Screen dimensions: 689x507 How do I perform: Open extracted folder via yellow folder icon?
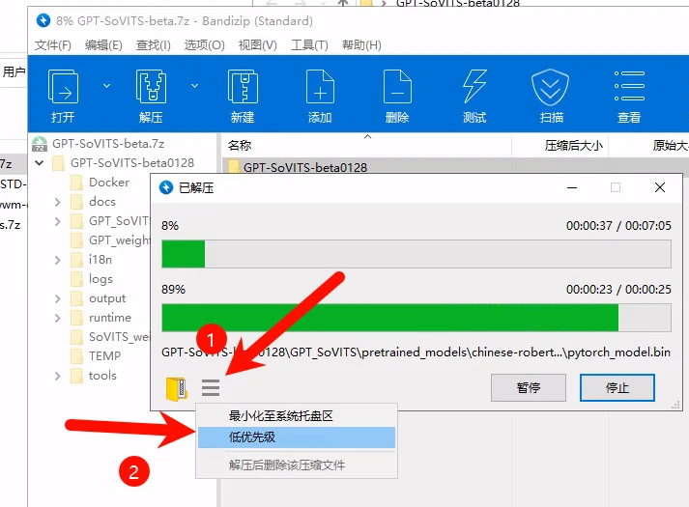pyautogui.click(x=176, y=388)
